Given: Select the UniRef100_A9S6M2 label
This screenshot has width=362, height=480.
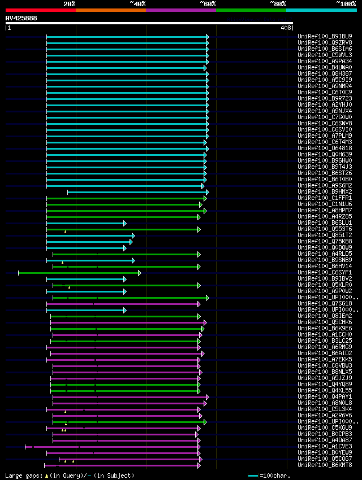Looking at the screenshot, I should coord(325,185).
